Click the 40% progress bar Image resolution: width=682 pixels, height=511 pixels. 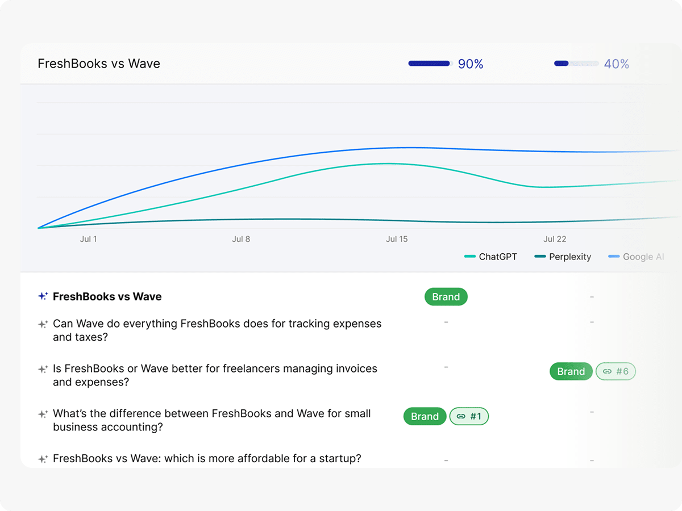[x=576, y=64]
